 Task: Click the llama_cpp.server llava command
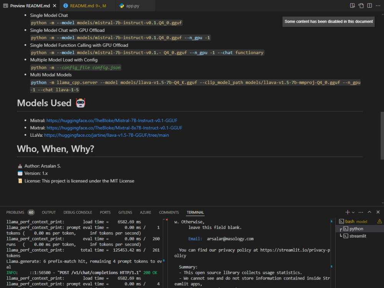tap(195, 86)
